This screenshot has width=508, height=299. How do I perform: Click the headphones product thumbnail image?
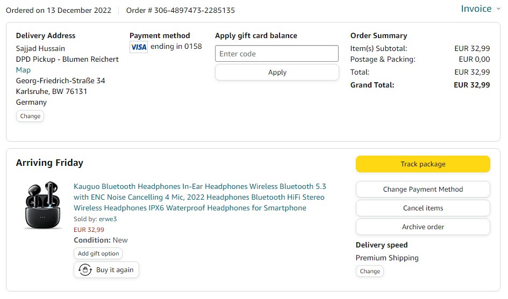tap(43, 205)
